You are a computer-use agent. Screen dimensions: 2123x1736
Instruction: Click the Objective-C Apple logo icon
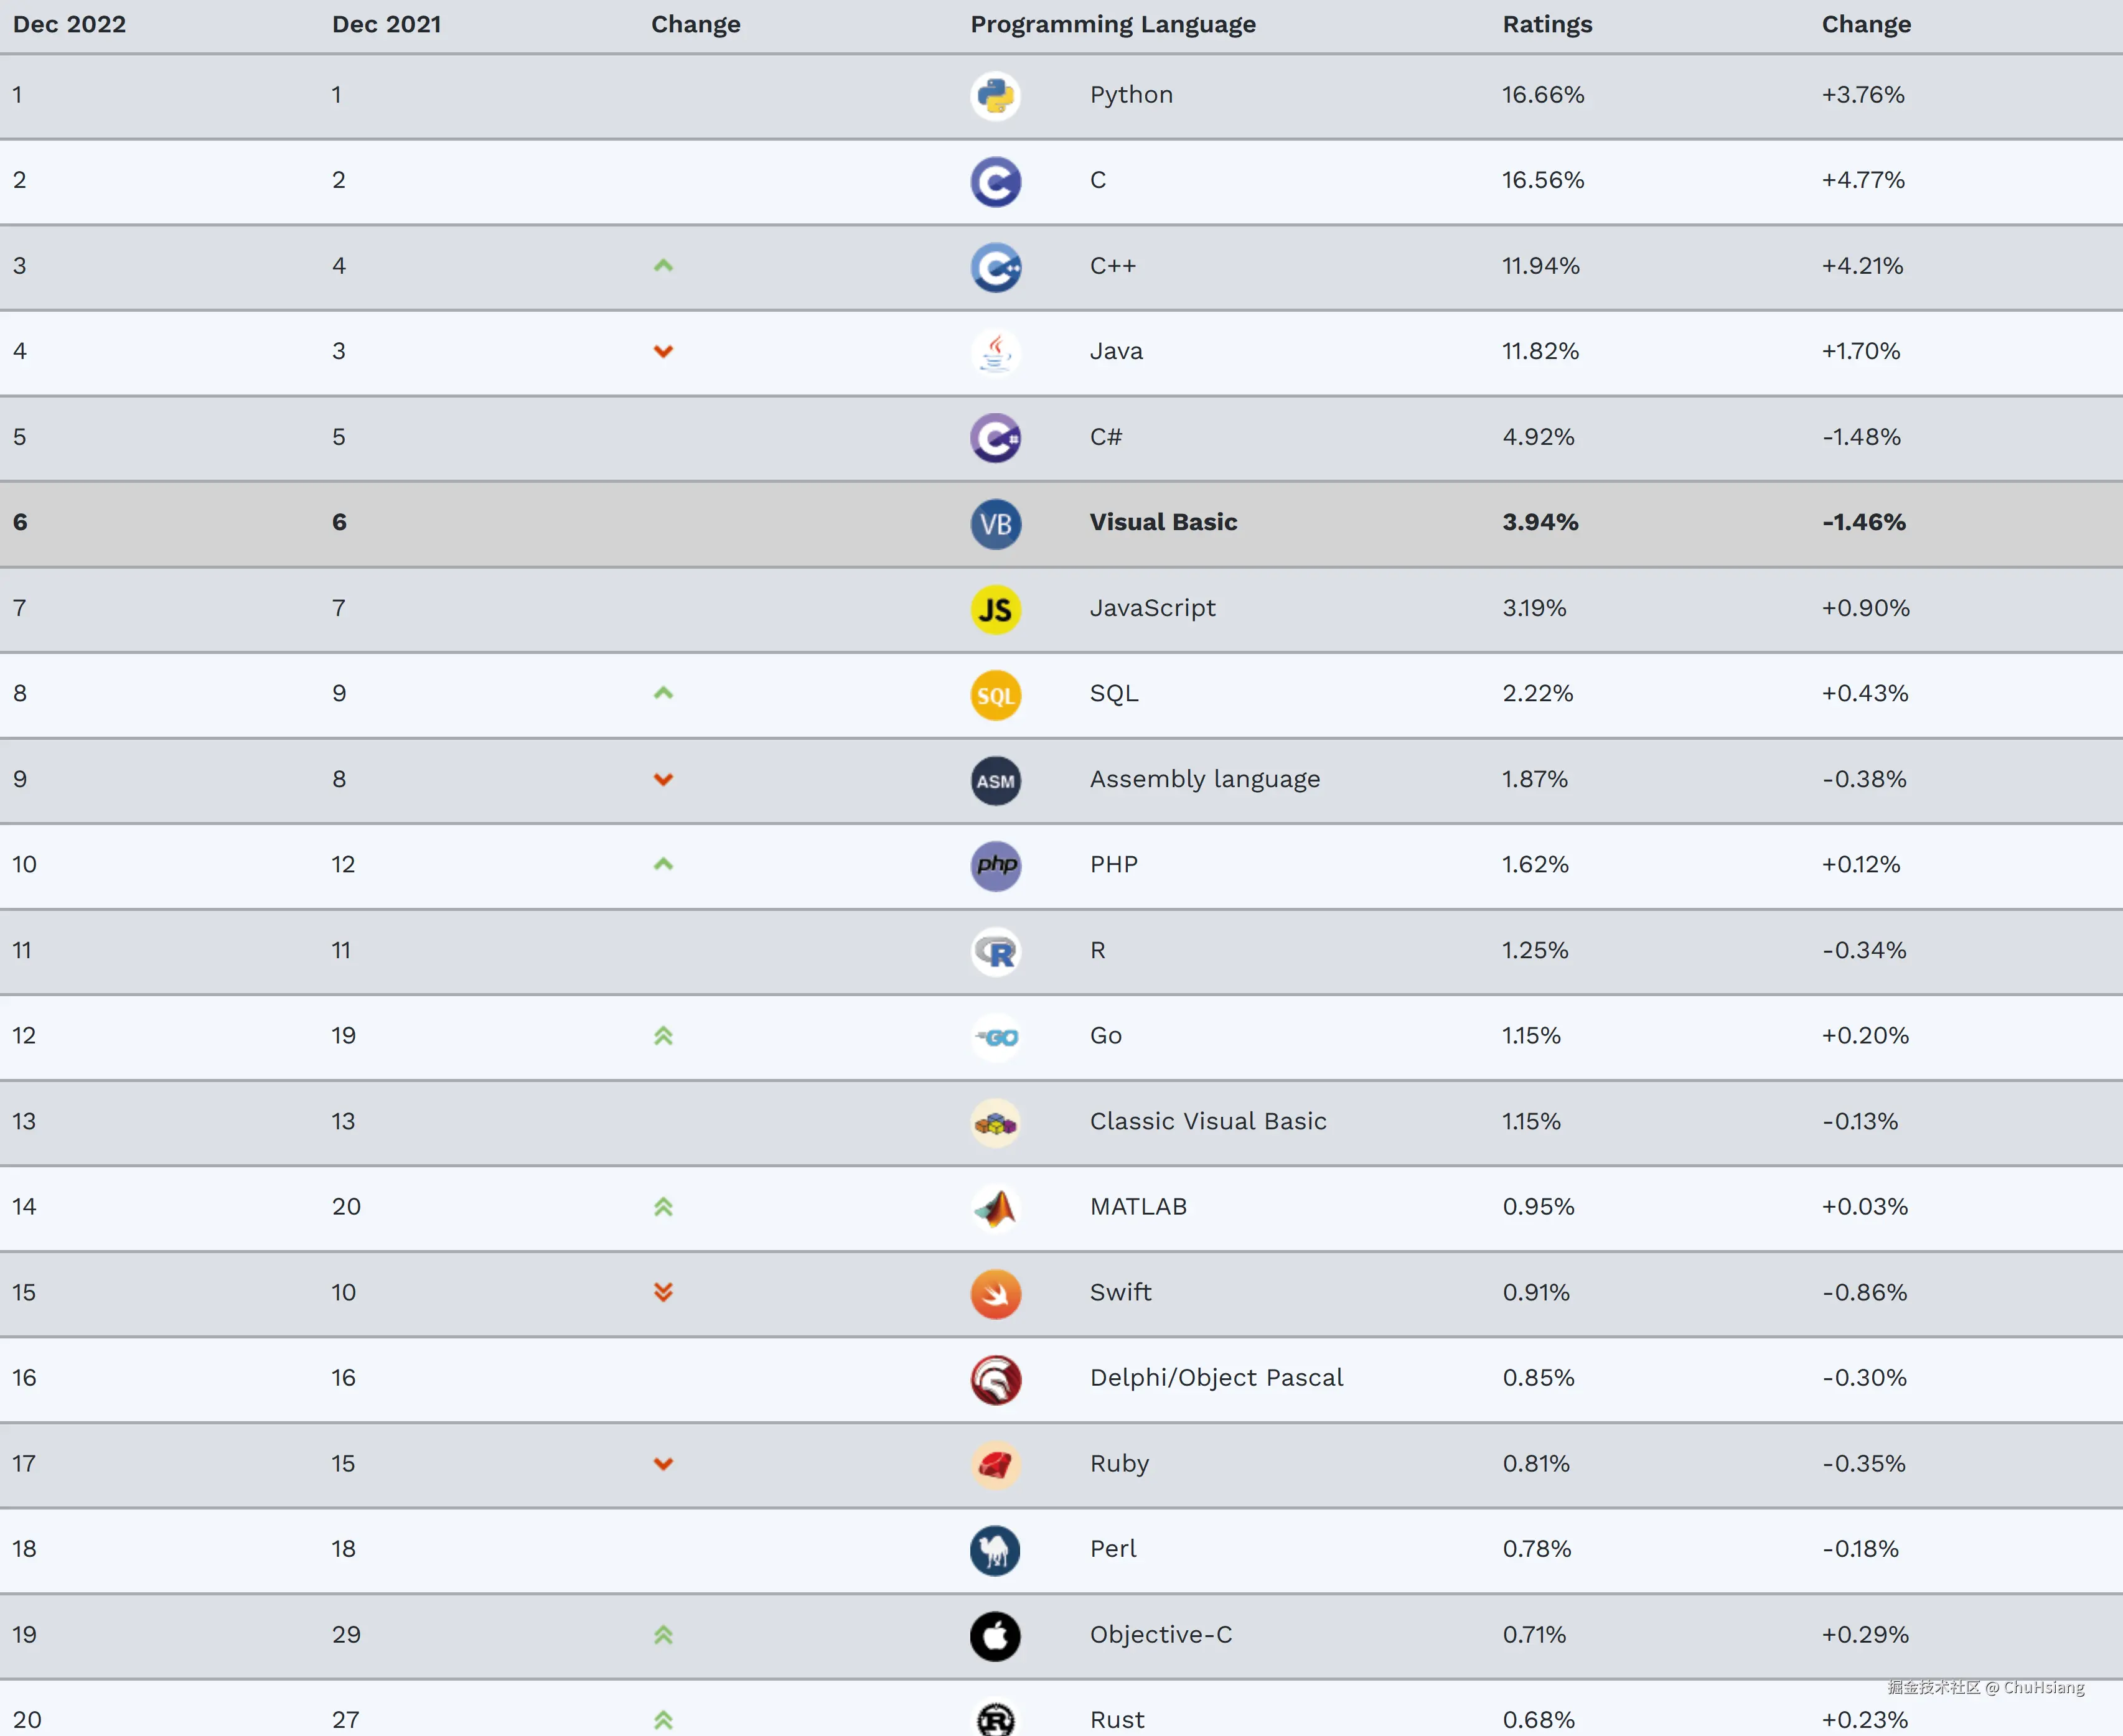tap(995, 1636)
